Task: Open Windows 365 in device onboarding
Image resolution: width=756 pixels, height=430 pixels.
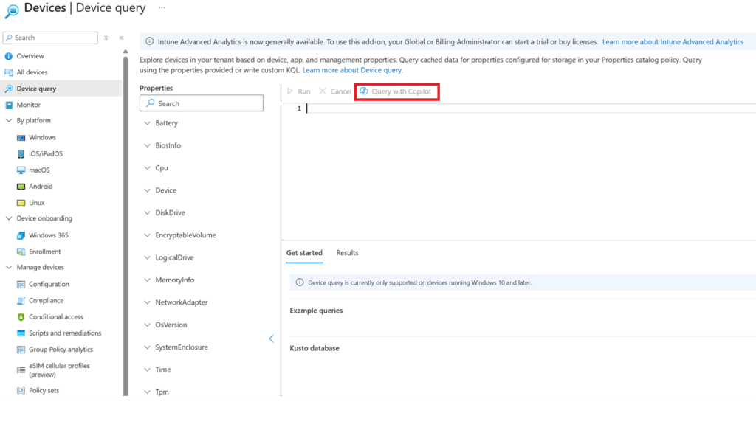Action: pyautogui.click(x=48, y=235)
